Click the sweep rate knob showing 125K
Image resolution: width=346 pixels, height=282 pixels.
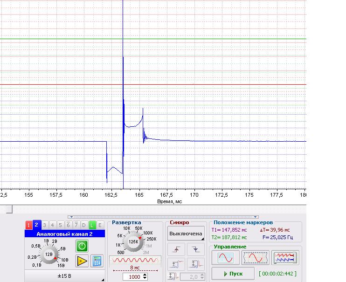coord(133,242)
